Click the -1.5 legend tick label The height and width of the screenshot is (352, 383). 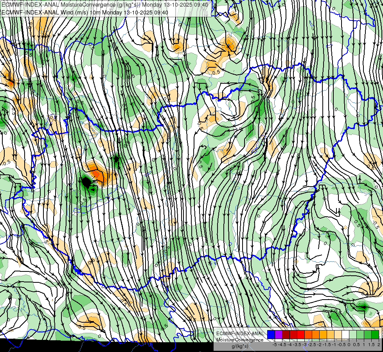click(x=327, y=345)
